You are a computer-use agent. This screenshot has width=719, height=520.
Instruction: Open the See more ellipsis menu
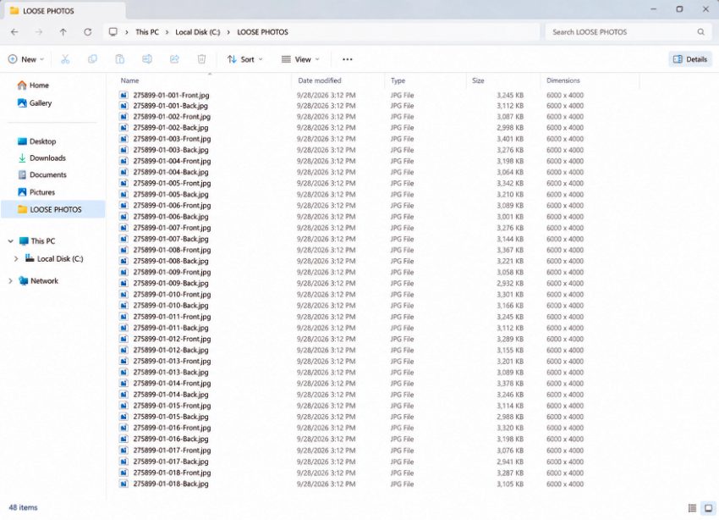pos(347,59)
